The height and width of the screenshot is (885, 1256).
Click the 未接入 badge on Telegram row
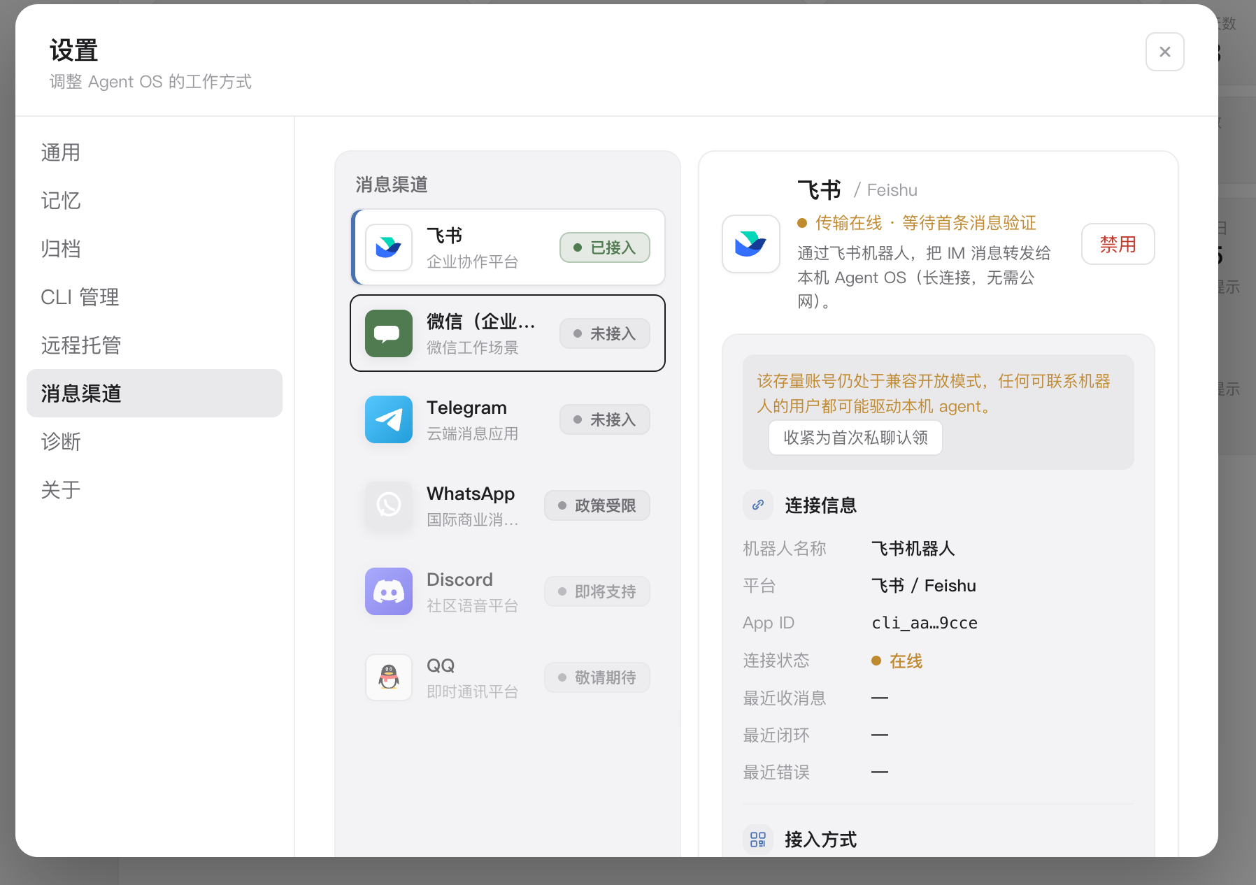click(x=605, y=419)
